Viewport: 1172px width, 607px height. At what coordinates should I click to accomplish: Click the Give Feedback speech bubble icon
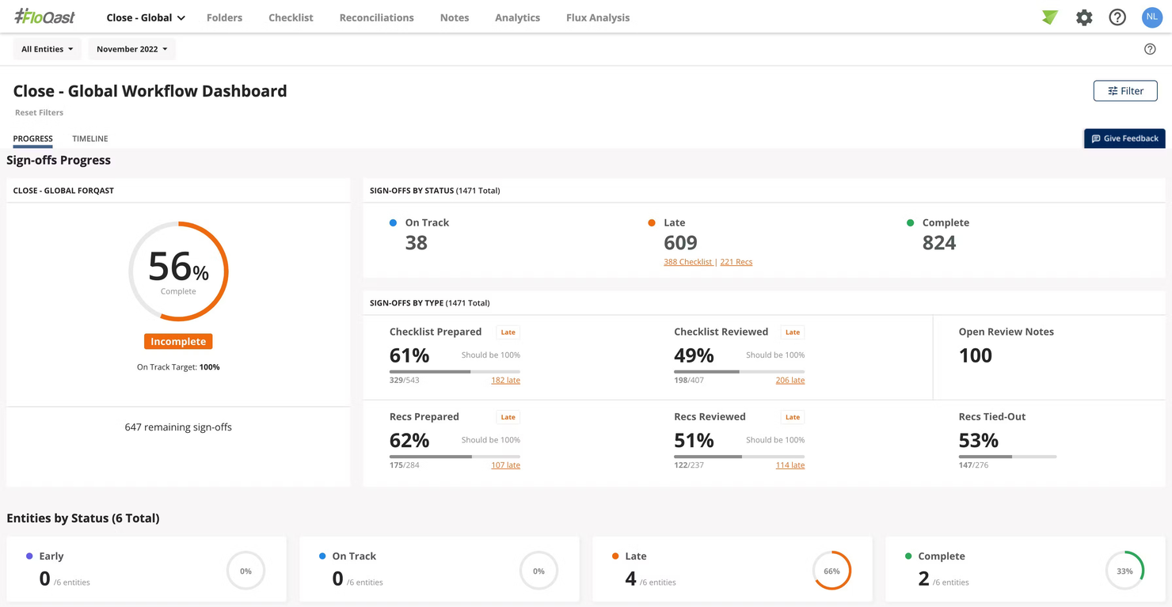(x=1097, y=138)
